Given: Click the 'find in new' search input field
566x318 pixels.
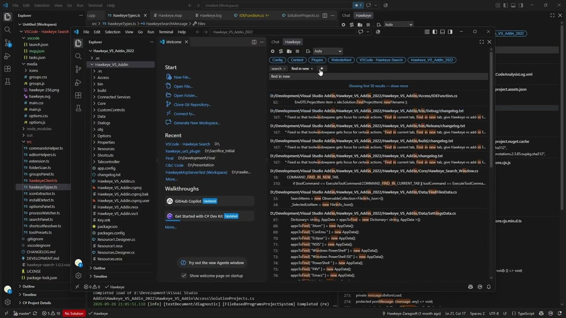Looking at the screenshot, I should pyautogui.click(x=379, y=76).
